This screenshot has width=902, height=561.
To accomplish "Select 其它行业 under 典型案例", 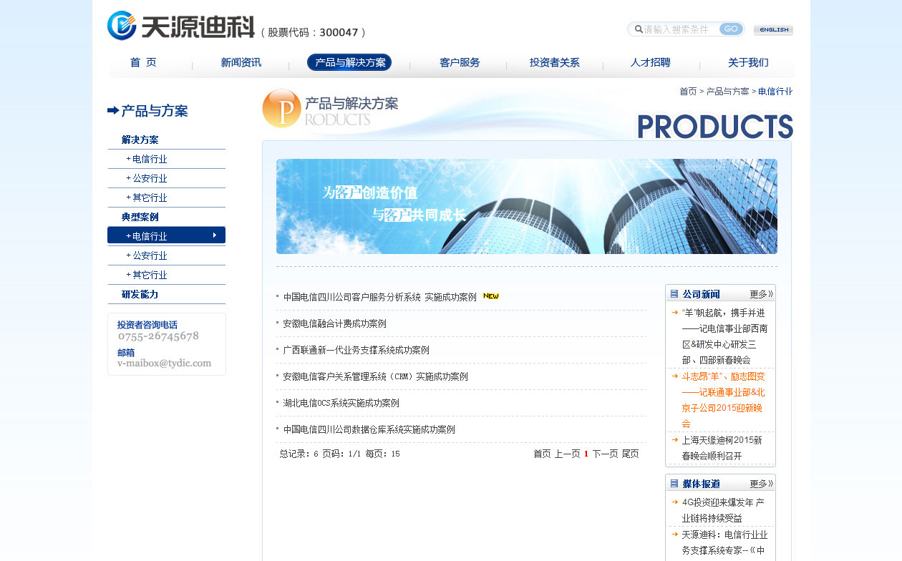I will pos(150,275).
